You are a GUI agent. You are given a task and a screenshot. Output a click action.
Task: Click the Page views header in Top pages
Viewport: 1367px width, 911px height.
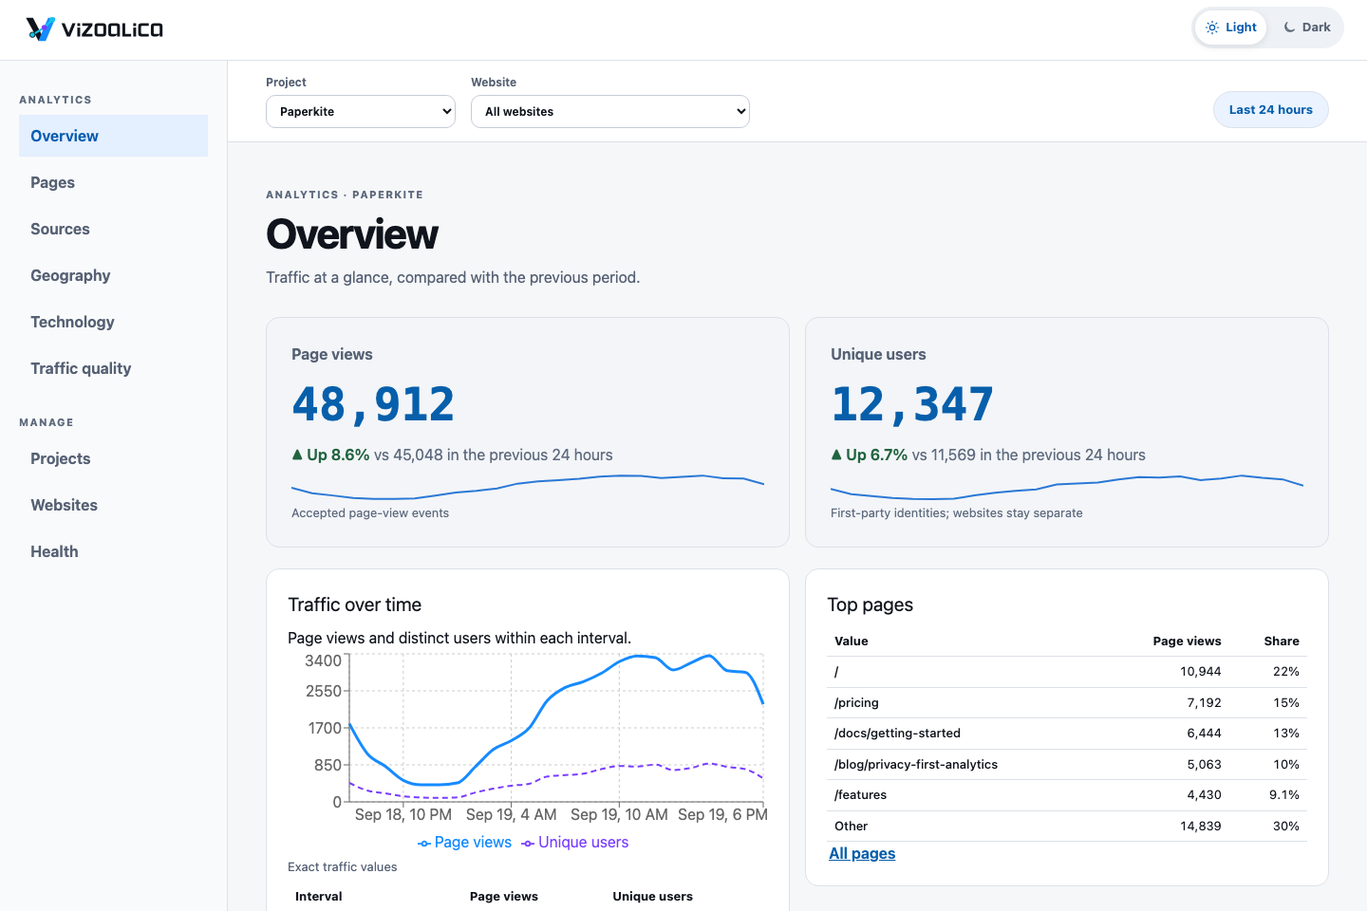pyautogui.click(x=1188, y=641)
